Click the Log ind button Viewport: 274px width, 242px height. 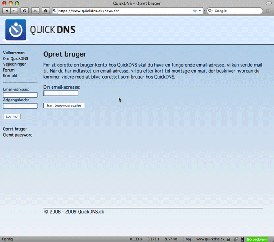click(x=12, y=116)
